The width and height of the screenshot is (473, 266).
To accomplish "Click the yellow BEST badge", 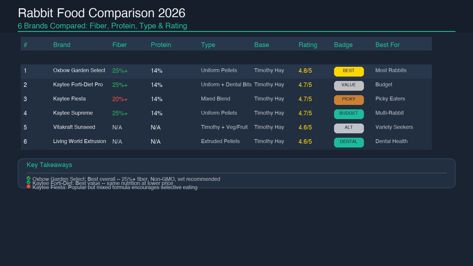I will [349, 71].
